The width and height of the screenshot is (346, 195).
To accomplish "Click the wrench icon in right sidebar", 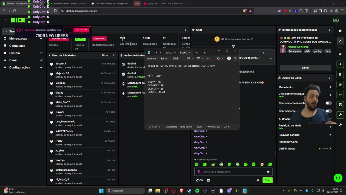I will click(340, 115).
